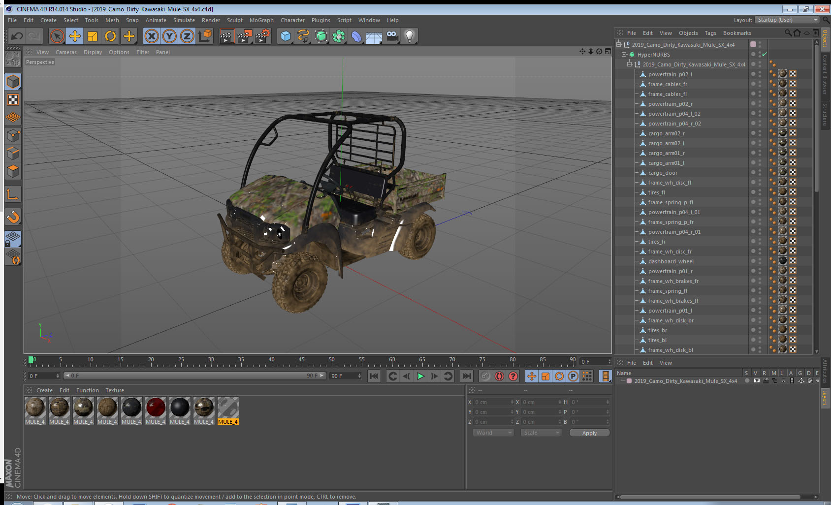This screenshot has width=831, height=505.
Task: Toggle autokeying button
Action: (499, 376)
